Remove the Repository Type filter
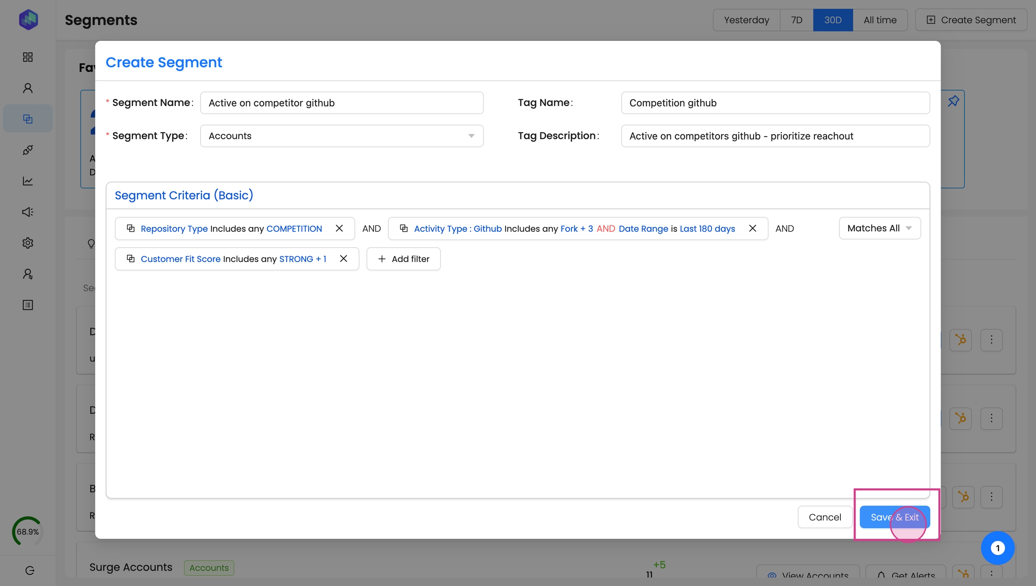This screenshot has height=586, width=1036. pyautogui.click(x=339, y=228)
